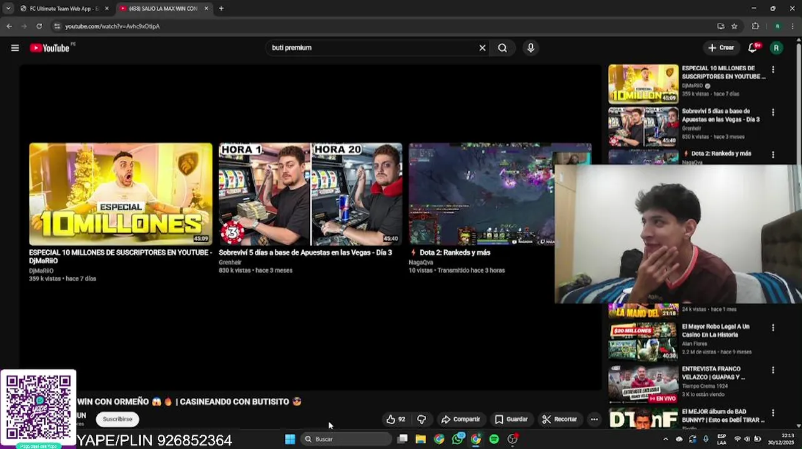Open Task View on the taskbar
802x449 pixels.
point(402,439)
